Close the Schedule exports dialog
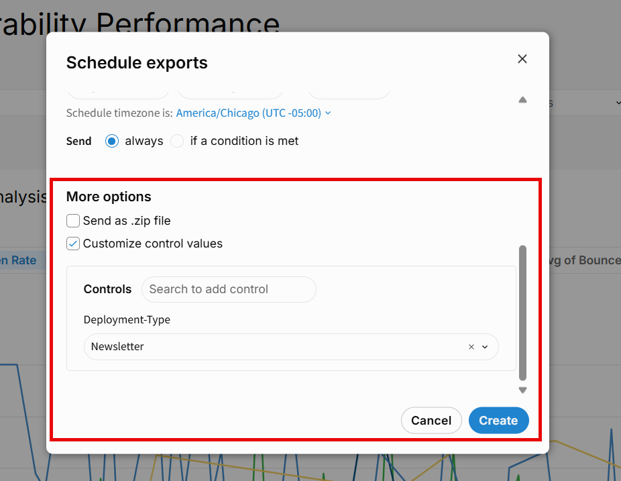Viewport: 621px width, 481px height. (x=522, y=59)
